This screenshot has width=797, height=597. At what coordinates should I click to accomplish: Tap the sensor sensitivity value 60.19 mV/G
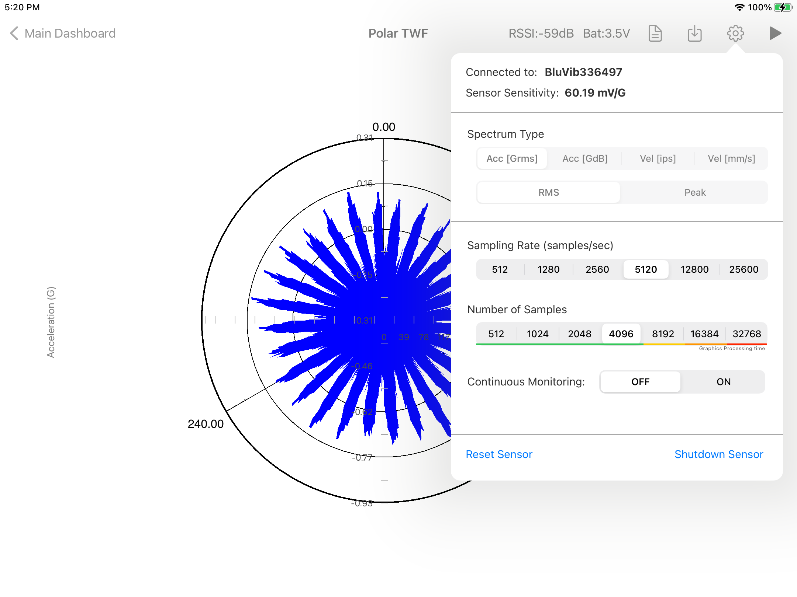pos(595,93)
